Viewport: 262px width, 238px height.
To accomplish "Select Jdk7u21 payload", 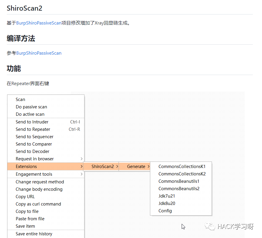I will click(181, 196).
